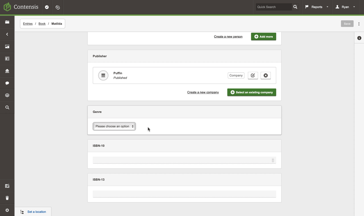Click the Add more button

coord(263,36)
